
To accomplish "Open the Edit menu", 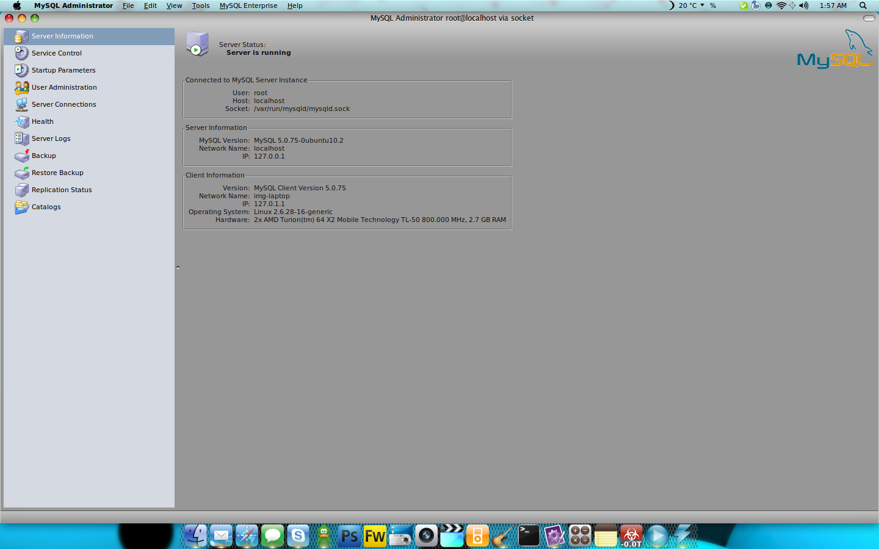I will point(150,5).
